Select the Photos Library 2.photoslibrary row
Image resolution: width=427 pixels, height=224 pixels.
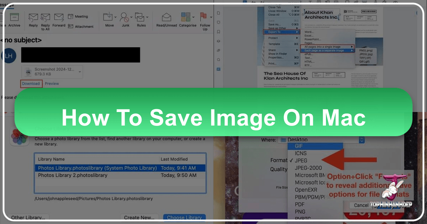[x=73, y=175]
